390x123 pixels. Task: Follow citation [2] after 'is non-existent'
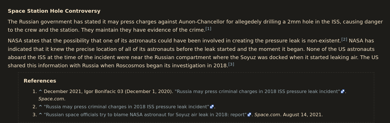coord(344,39)
